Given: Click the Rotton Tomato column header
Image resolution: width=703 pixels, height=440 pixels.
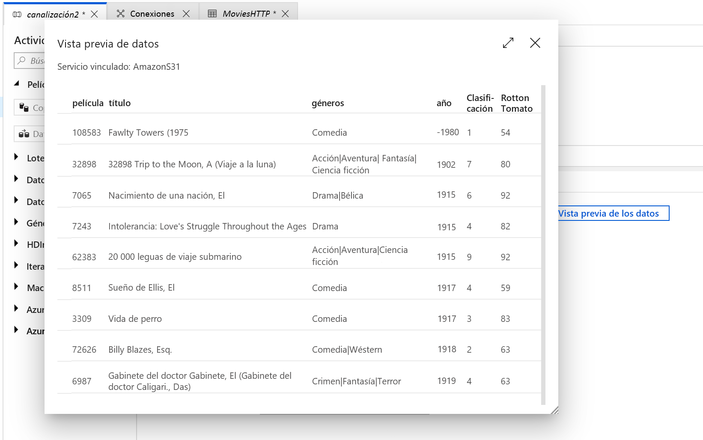Looking at the screenshot, I should click(517, 103).
